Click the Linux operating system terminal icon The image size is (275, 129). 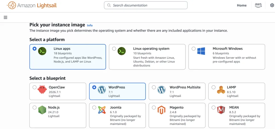[x=122, y=51]
